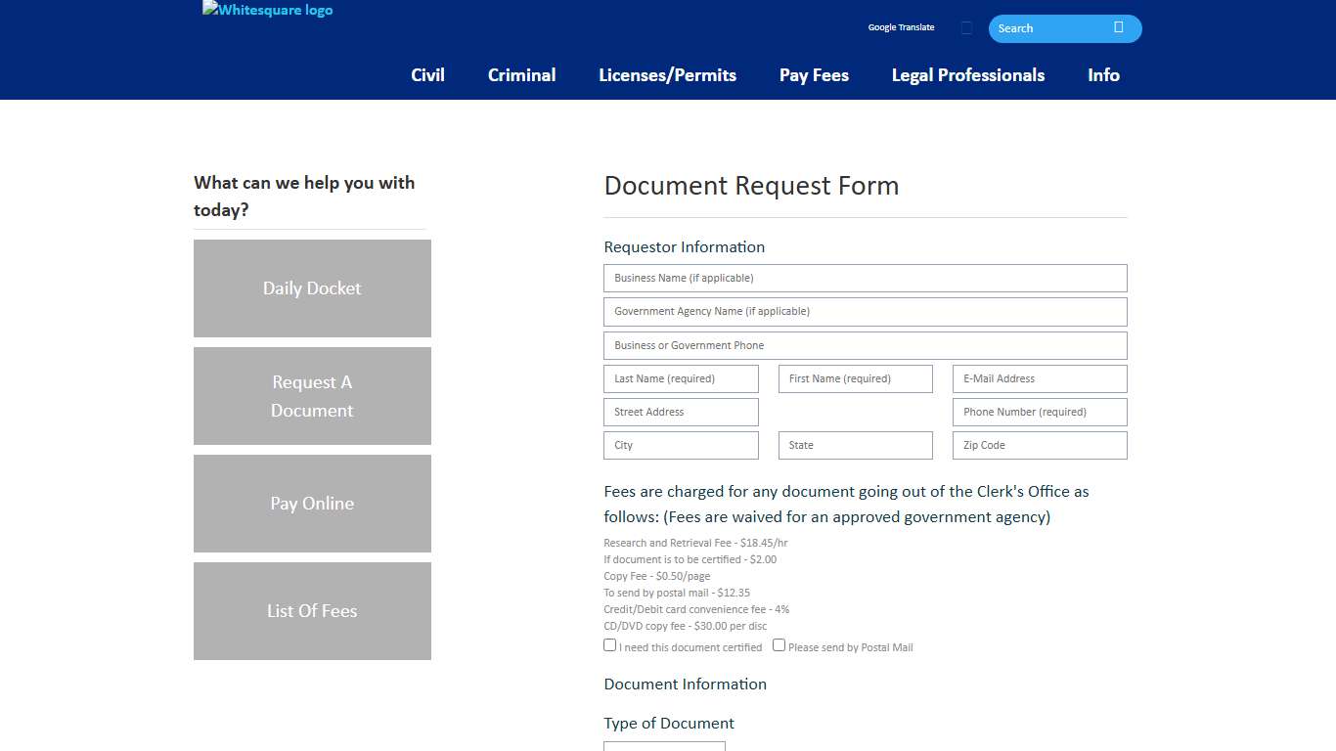Viewport: 1336px width, 751px height.
Task: Enable 'Please send by Postal Mail' option
Action: click(x=779, y=644)
